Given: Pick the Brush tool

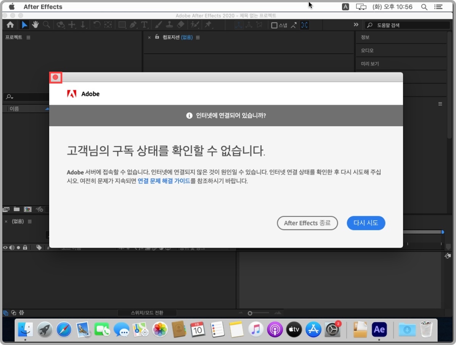Looking at the screenshot, I should click(159, 24).
